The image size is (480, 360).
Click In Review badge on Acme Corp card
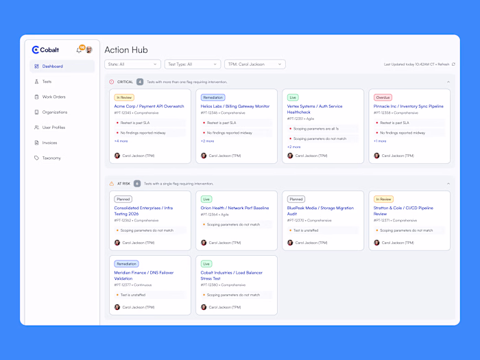[124, 97]
